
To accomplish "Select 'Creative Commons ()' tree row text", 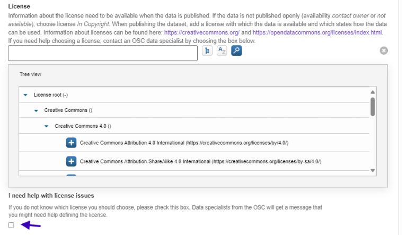I will click(68, 110).
